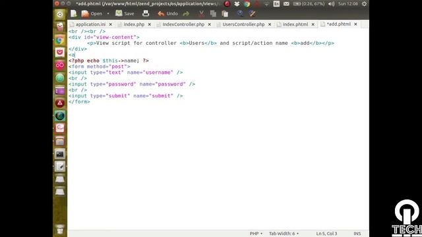The image size is (422, 237).
Task: Open Ubuntu Dash from the launcher
Action: [60, 14]
